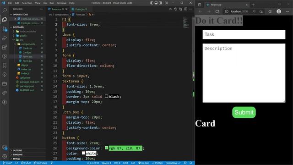Click into the Task input field

click(x=244, y=34)
